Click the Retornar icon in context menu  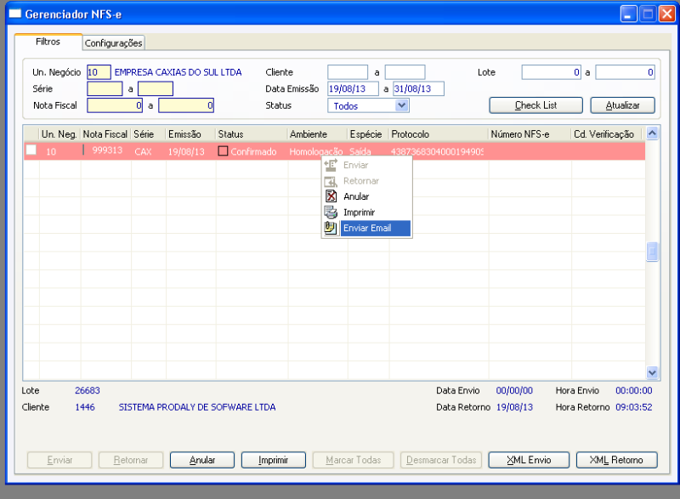331,181
